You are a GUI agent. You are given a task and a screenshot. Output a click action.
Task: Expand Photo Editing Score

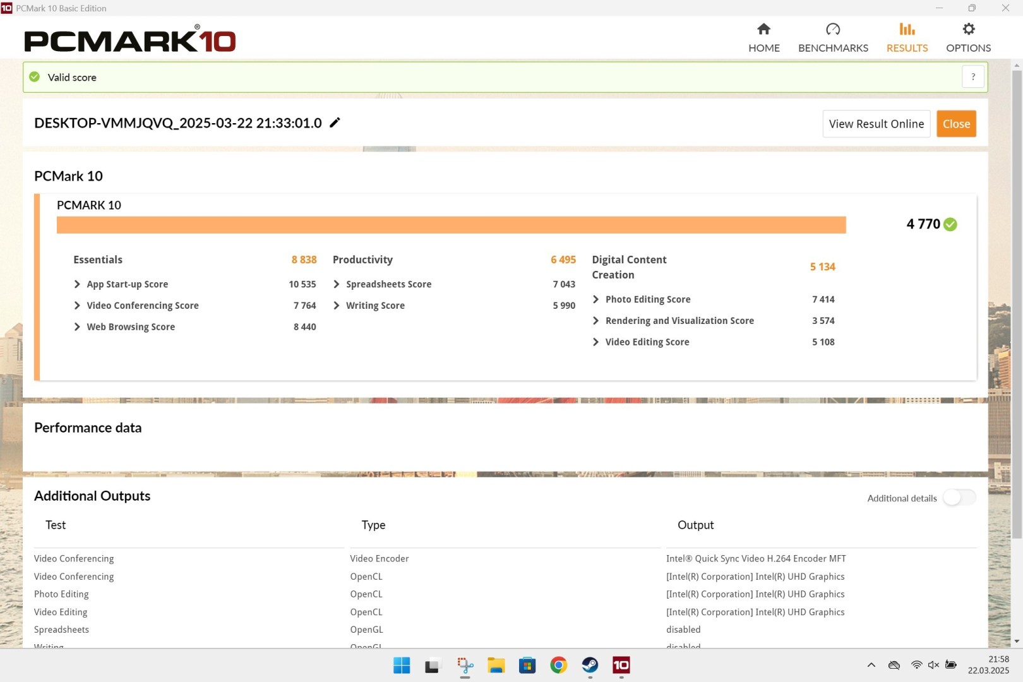pyautogui.click(x=596, y=299)
